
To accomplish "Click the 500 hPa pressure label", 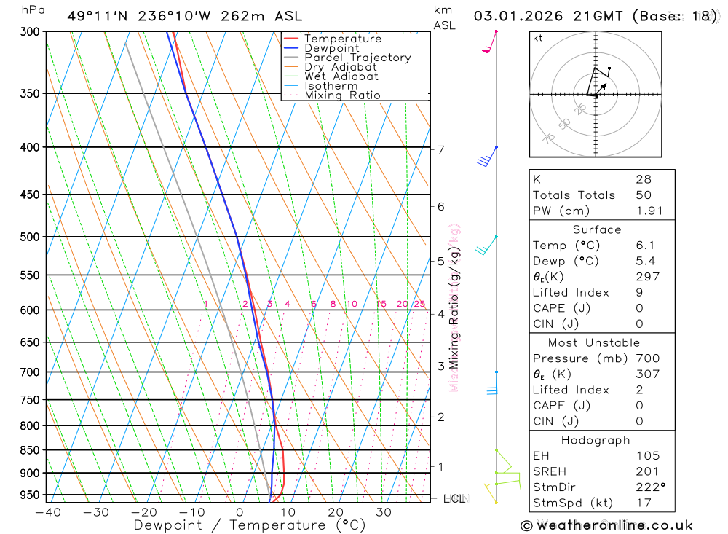I will 30,237.
